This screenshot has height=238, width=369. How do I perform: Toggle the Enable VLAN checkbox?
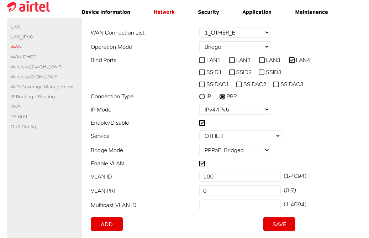click(202, 164)
